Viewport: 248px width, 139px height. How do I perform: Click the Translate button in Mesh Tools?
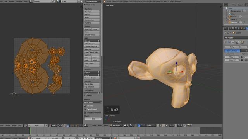click(91, 12)
